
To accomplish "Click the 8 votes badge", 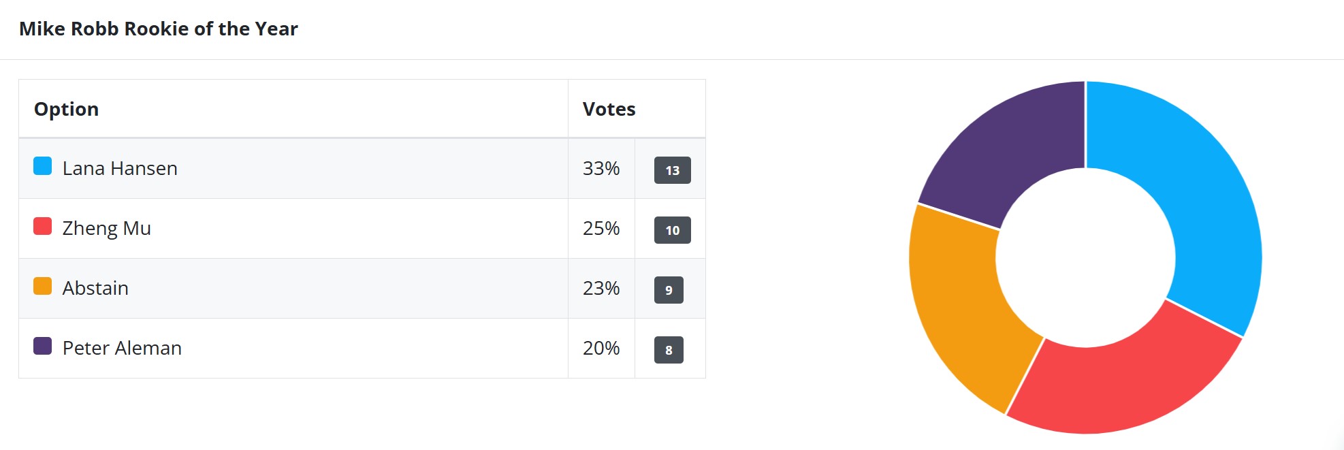I will pyautogui.click(x=669, y=350).
